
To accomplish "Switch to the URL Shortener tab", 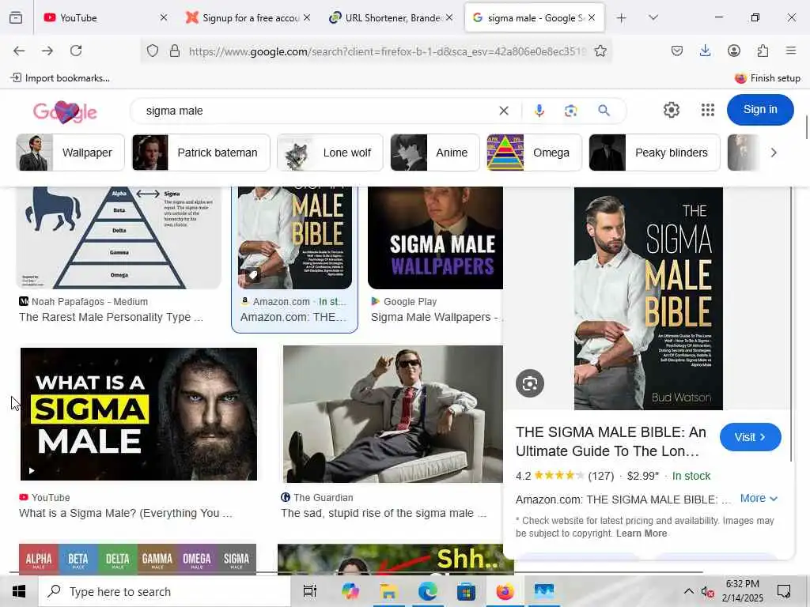I will click(391, 18).
